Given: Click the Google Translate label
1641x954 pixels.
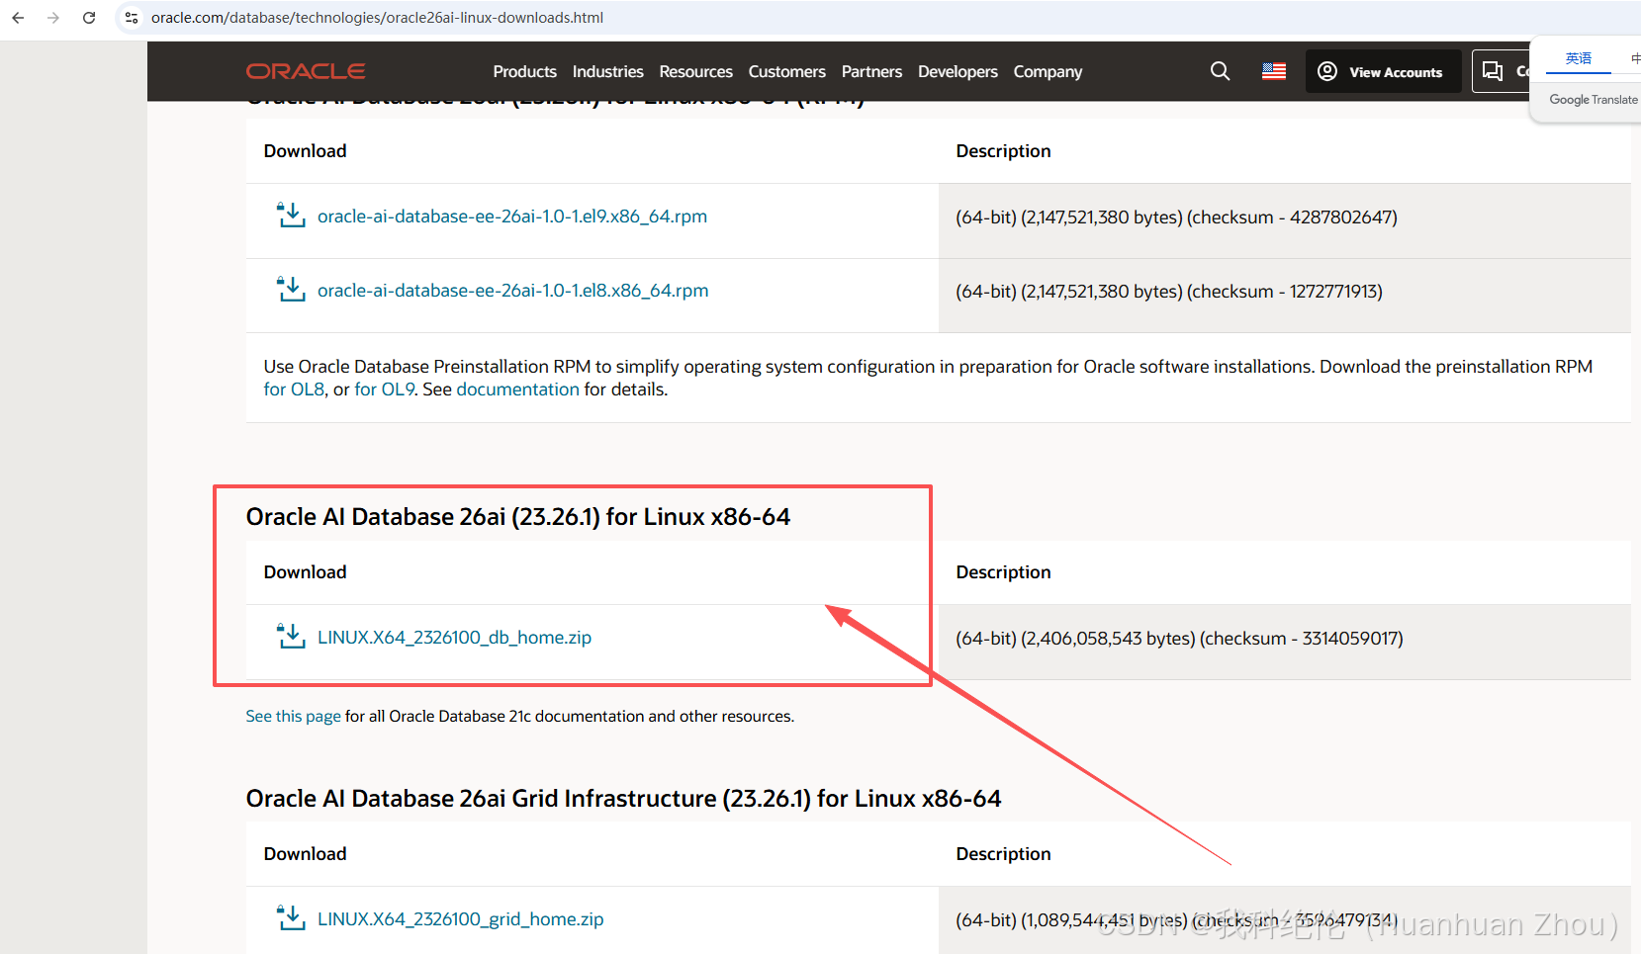Looking at the screenshot, I should coord(1593,100).
